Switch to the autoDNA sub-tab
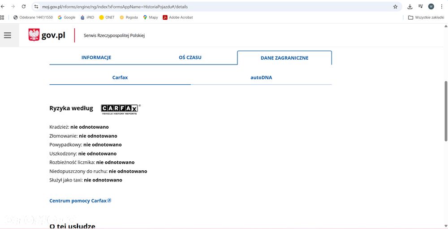This screenshot has width=448, height=229. click(x=261, y=78)
